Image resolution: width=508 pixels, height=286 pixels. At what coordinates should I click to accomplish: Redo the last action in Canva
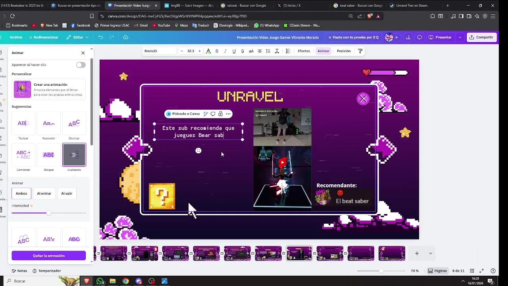(112, 37)
